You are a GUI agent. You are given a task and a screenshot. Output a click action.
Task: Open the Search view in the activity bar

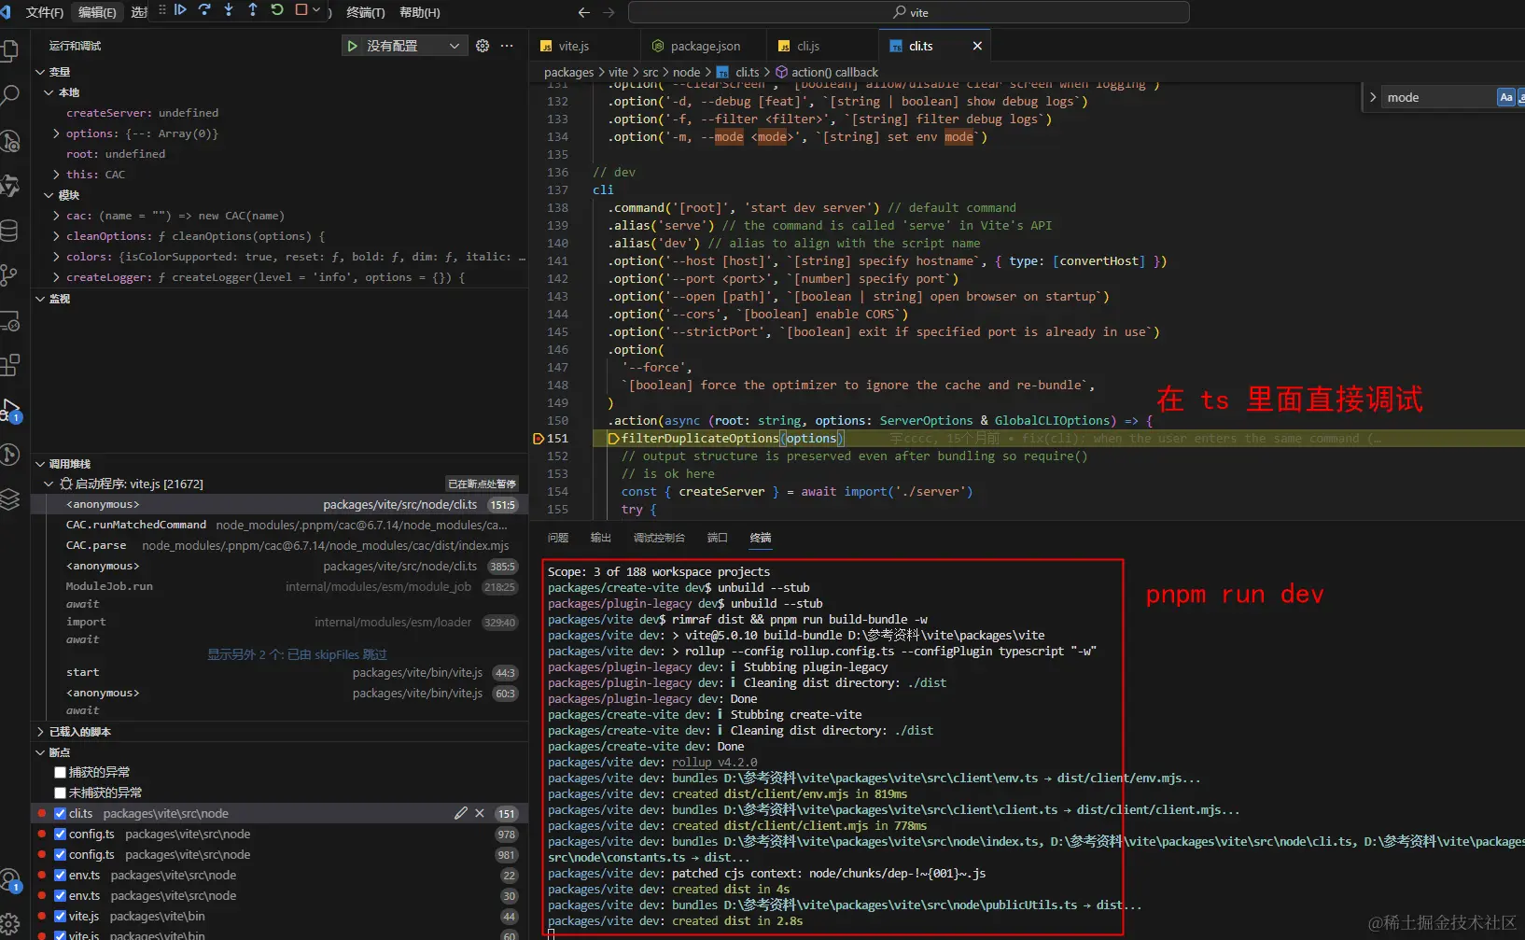[10, 95]
